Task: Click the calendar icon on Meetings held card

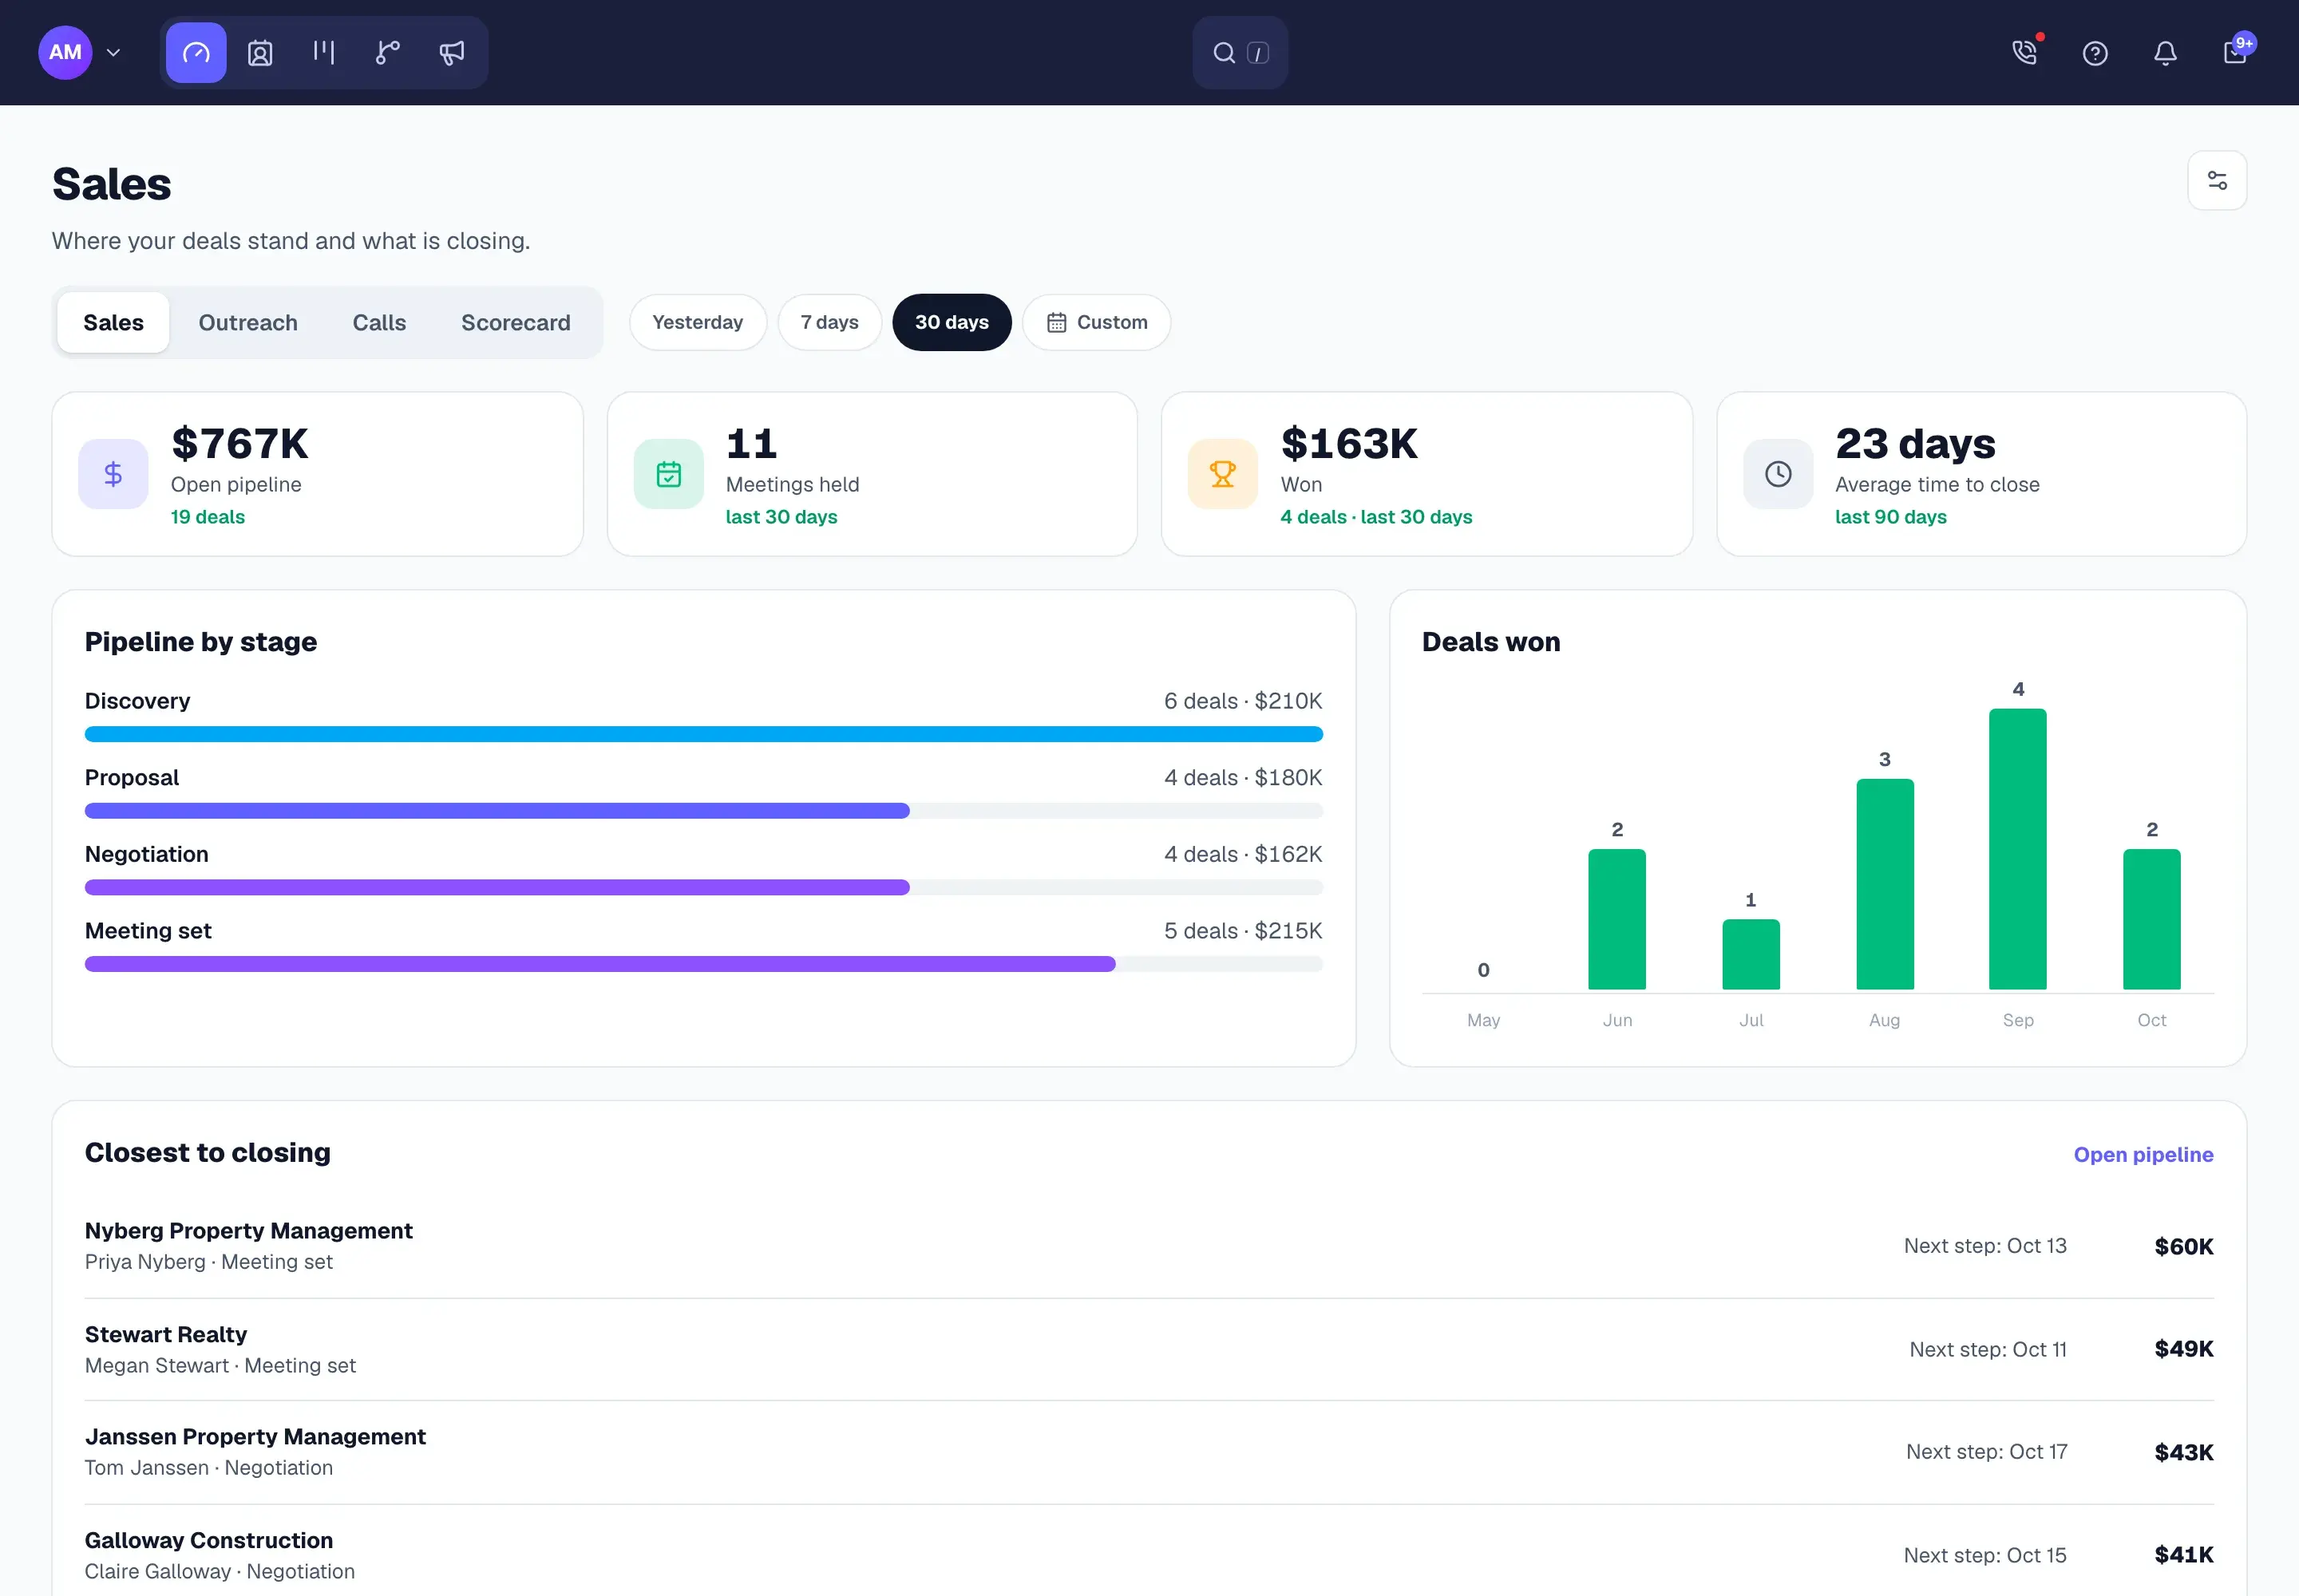Action: click(668, 474)
